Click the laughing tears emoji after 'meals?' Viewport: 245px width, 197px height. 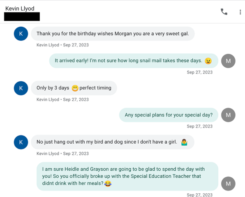tap(108, 183)
